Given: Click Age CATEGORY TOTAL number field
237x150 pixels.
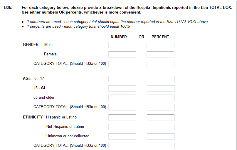Looking at the screenshot, I should [122, 107].
